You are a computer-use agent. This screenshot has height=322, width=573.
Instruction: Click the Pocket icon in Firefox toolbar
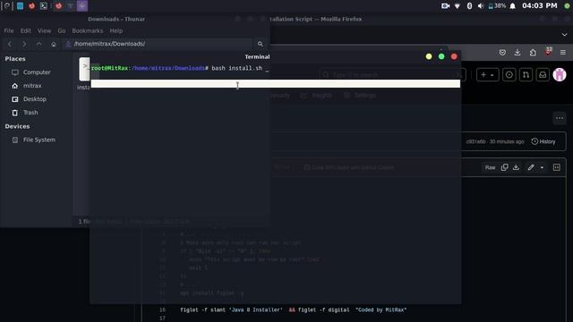click(502, 53)
